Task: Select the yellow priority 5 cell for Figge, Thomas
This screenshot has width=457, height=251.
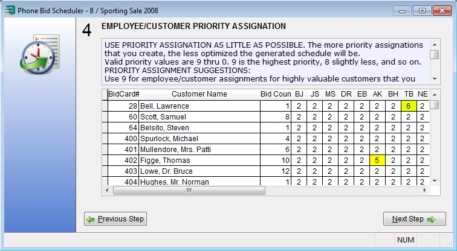Action: 377,160
